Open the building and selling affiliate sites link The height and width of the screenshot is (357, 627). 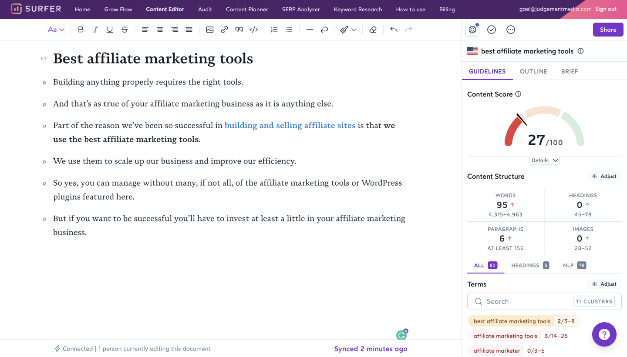coord(290,125)
